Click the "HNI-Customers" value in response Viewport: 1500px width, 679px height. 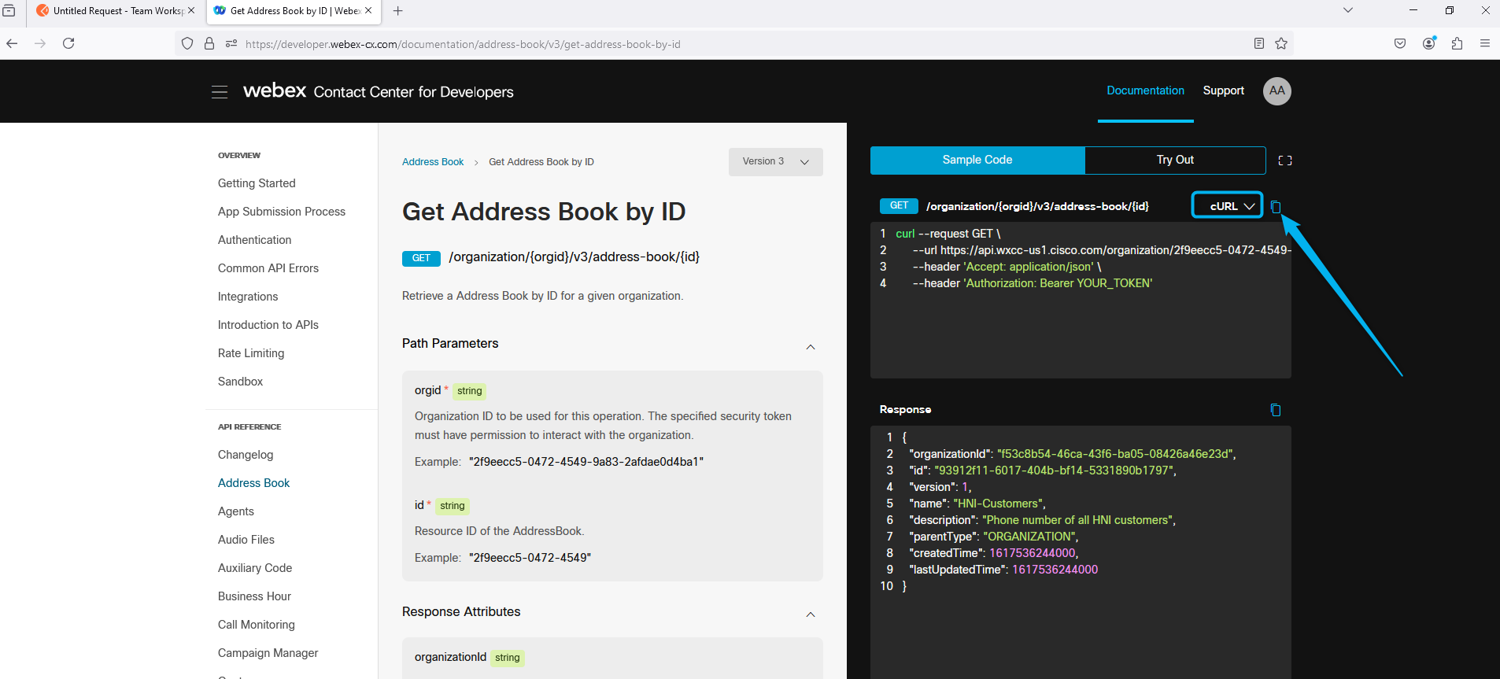click(x=998, y=504)
